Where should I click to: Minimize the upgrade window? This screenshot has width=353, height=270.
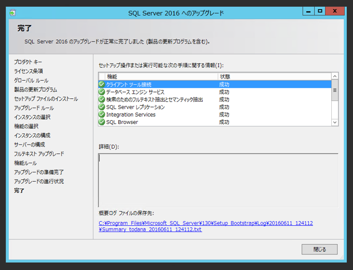point(308,11)
